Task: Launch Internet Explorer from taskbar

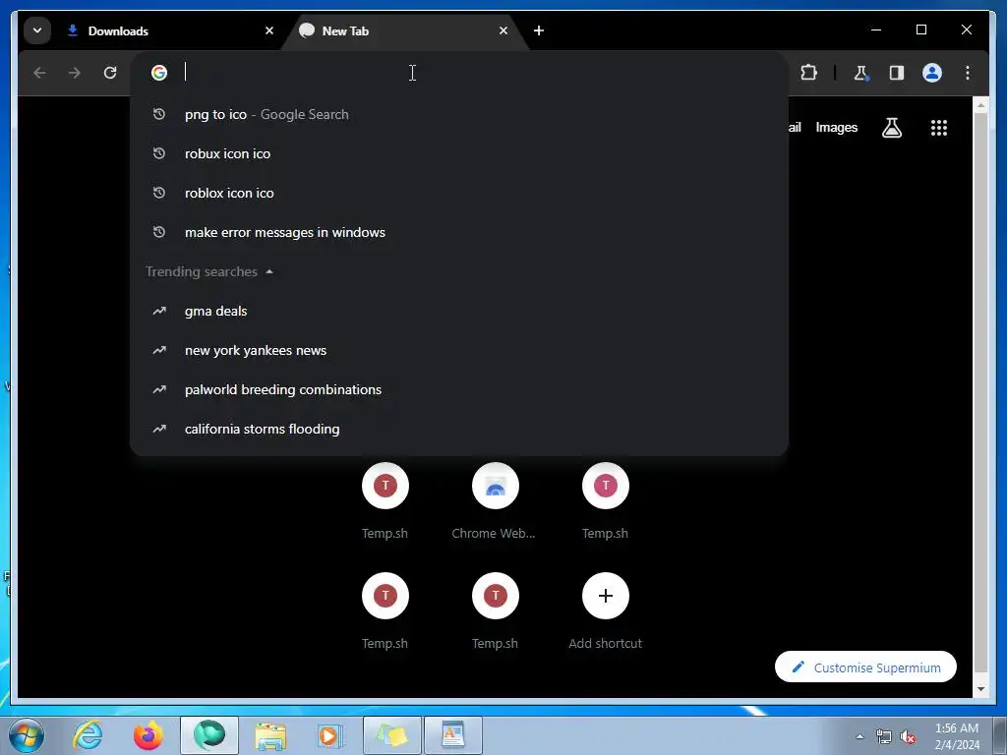Action: (x=88, y=735)
